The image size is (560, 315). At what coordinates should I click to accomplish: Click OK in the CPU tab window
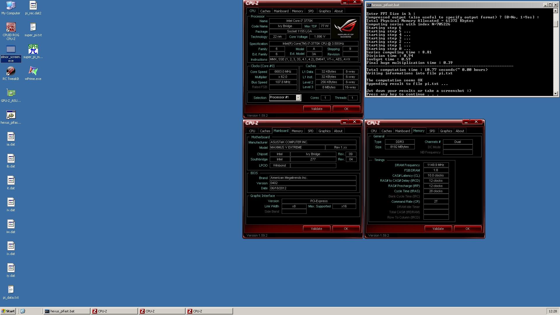pos(346,109)
